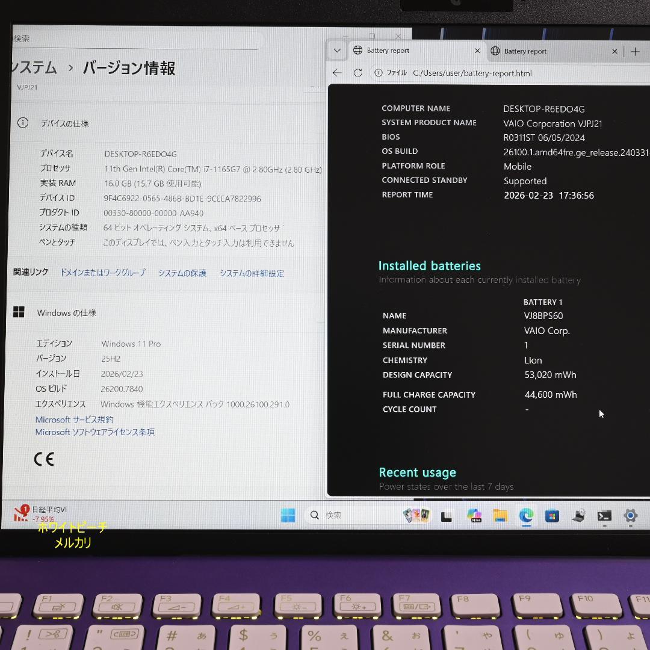Screen dimensions: 650x650
Task: Open Microsoft サービス規約 link
Action: coord(73,419)
